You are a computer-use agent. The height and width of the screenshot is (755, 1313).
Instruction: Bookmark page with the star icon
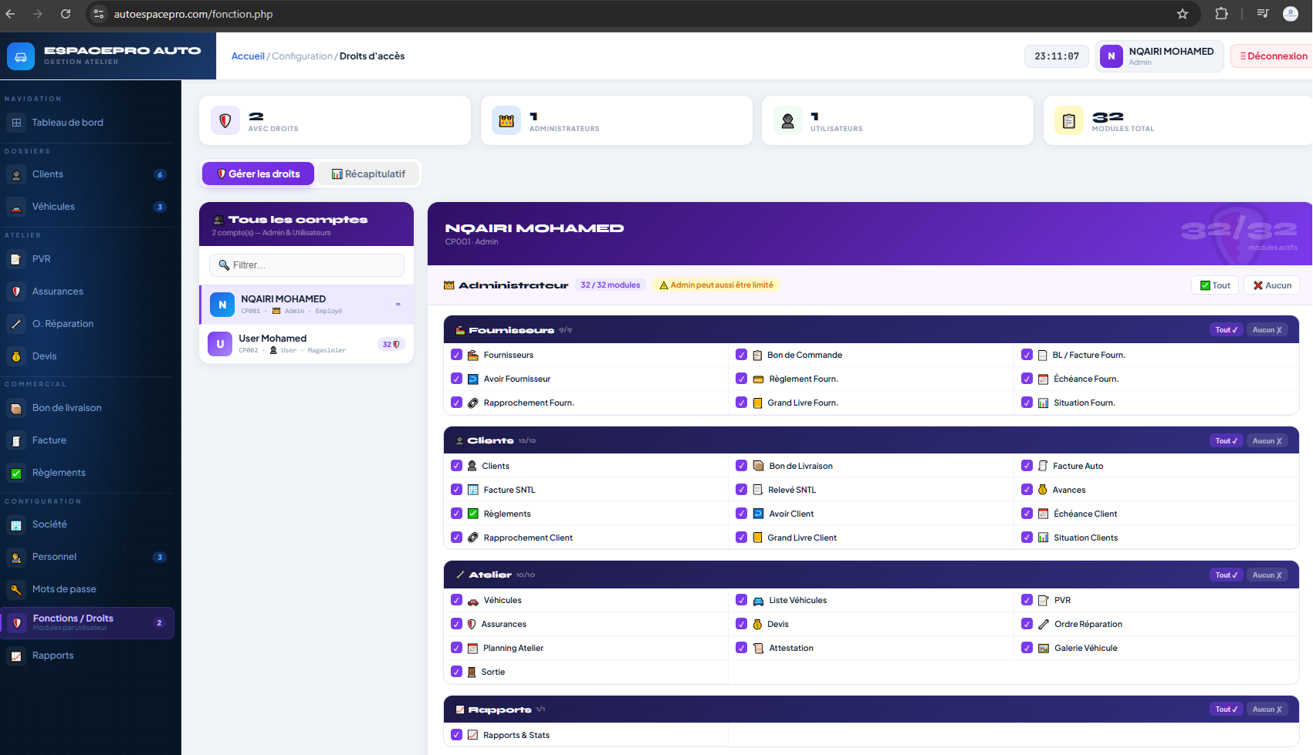(1183, 14)
